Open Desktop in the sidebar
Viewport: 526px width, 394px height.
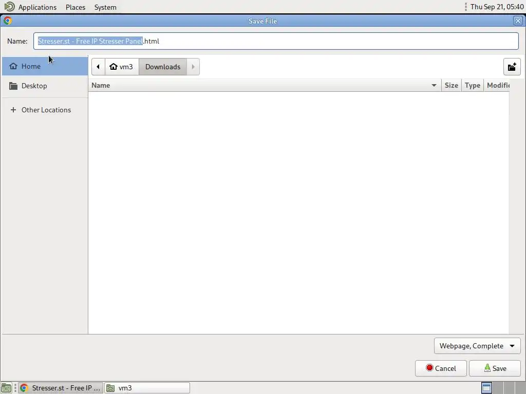45,86
